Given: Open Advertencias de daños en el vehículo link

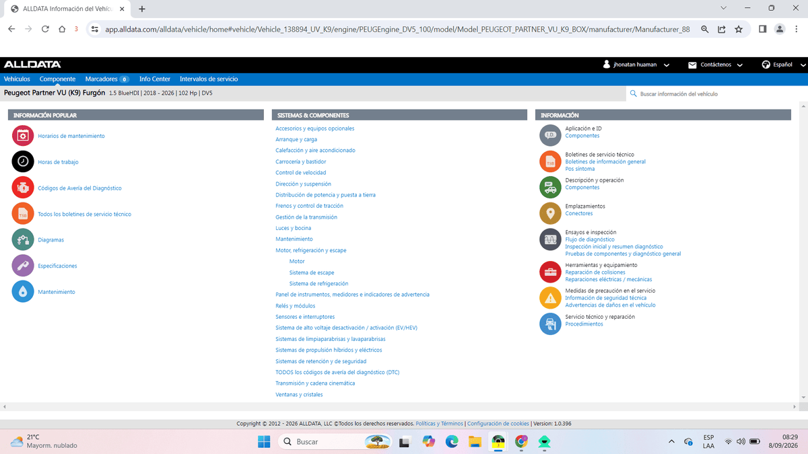Looking at the screenshot, I should pyautogui.click(x=610, y=305).
